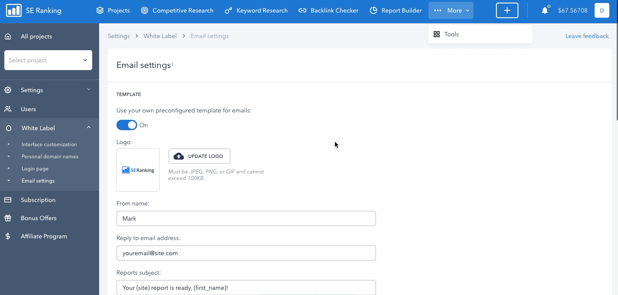Open the user avatar D menu

602,10
